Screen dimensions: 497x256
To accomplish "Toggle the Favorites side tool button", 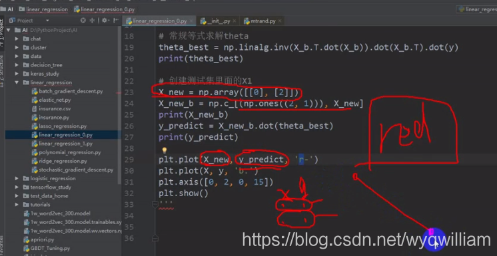I will (2, 245).
